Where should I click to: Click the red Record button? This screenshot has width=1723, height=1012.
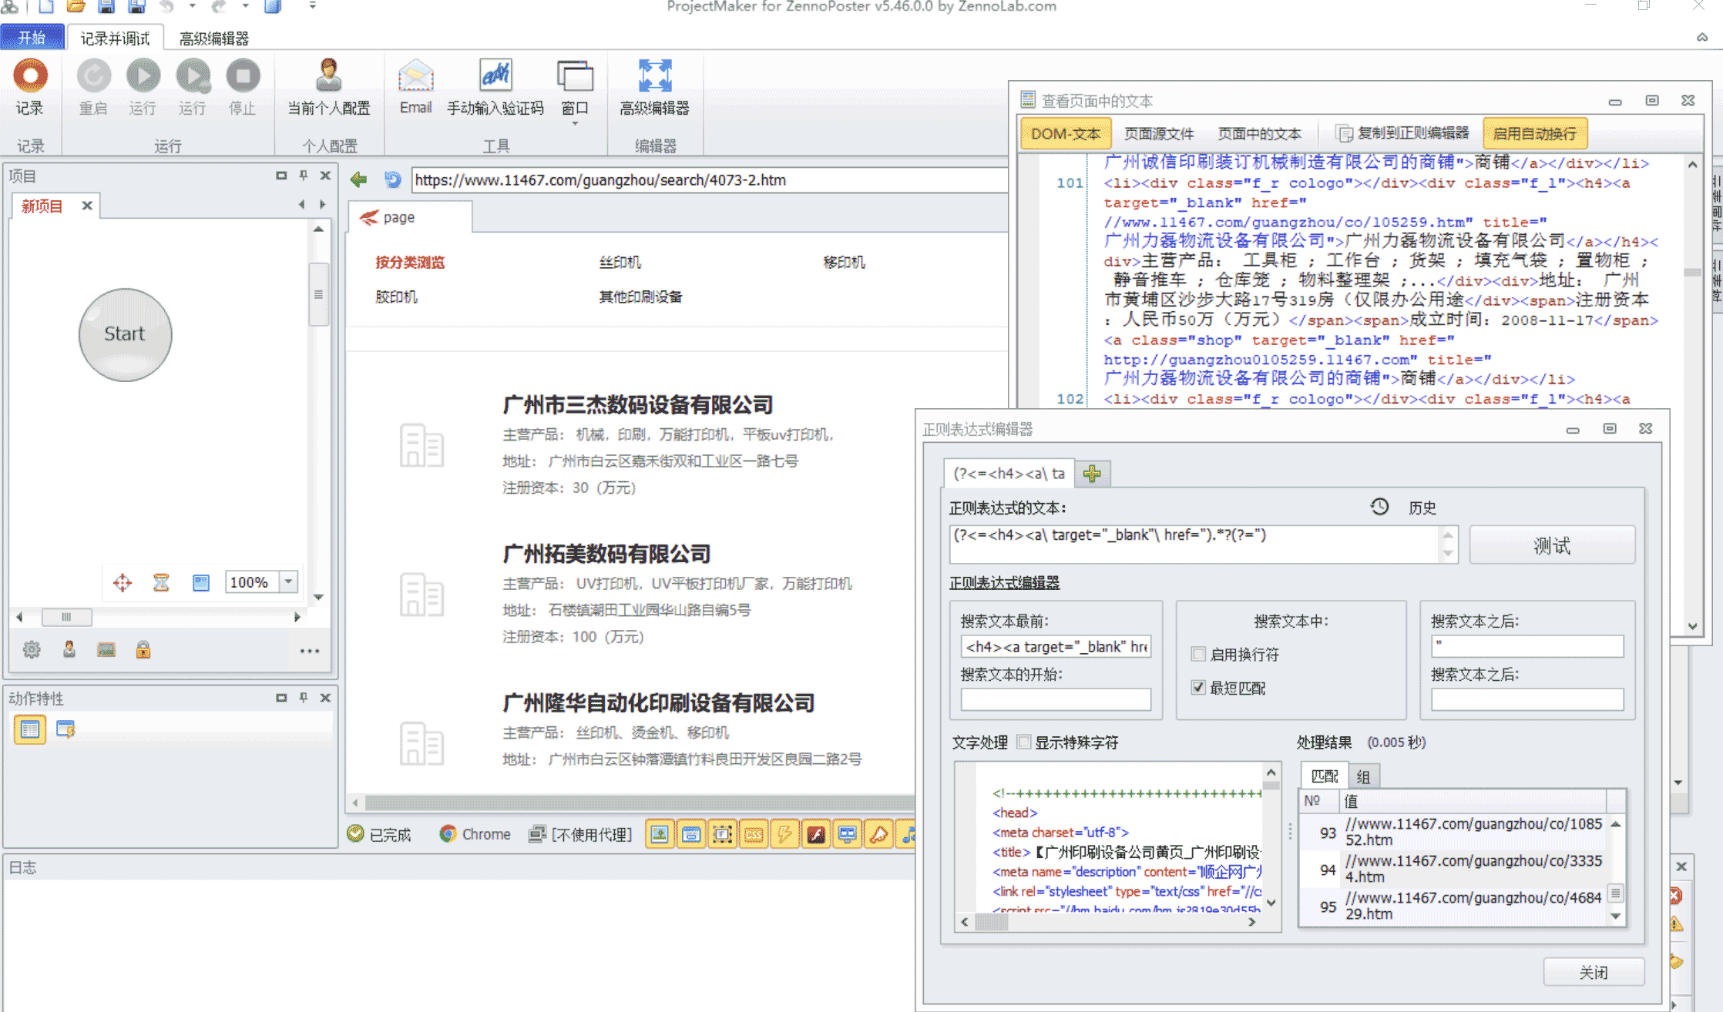[30, 76]
